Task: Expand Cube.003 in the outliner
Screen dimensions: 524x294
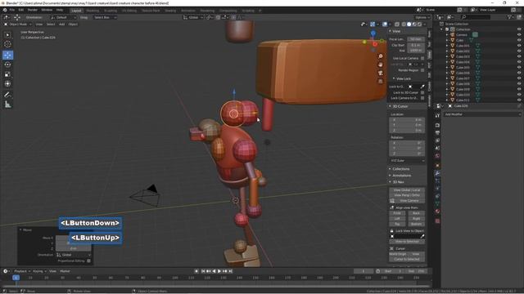Action: (447, 56)
